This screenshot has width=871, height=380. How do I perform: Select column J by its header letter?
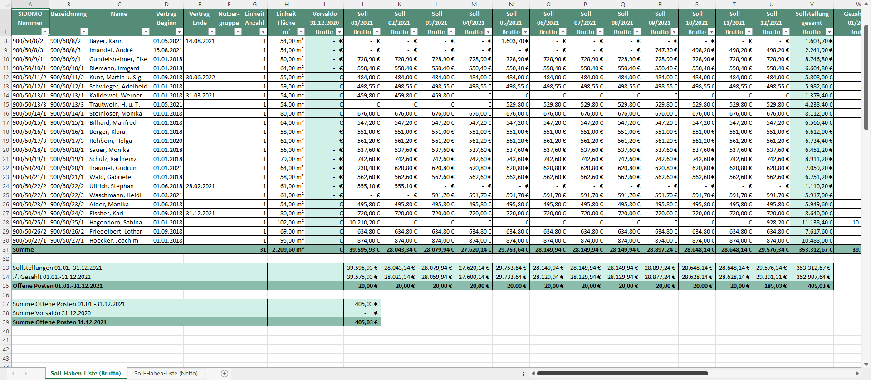point(362,4)
